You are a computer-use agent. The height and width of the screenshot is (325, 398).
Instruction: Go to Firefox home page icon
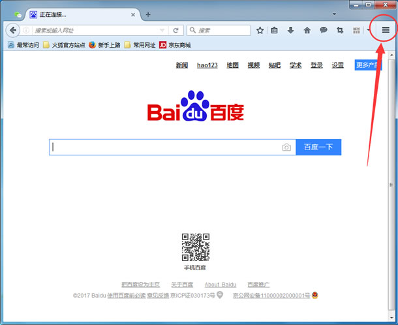pos(307,31)
